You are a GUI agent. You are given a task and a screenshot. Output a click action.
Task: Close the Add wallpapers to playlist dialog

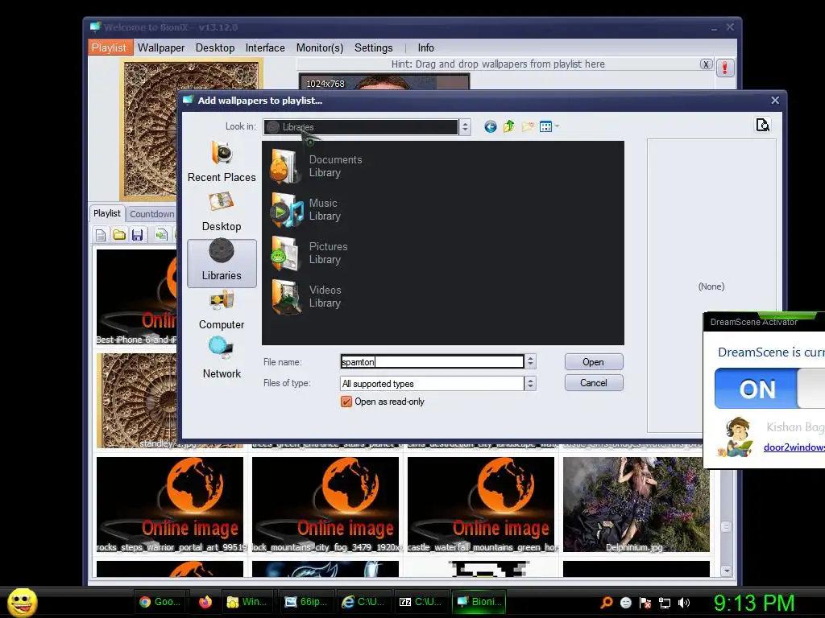coord(775,101)
